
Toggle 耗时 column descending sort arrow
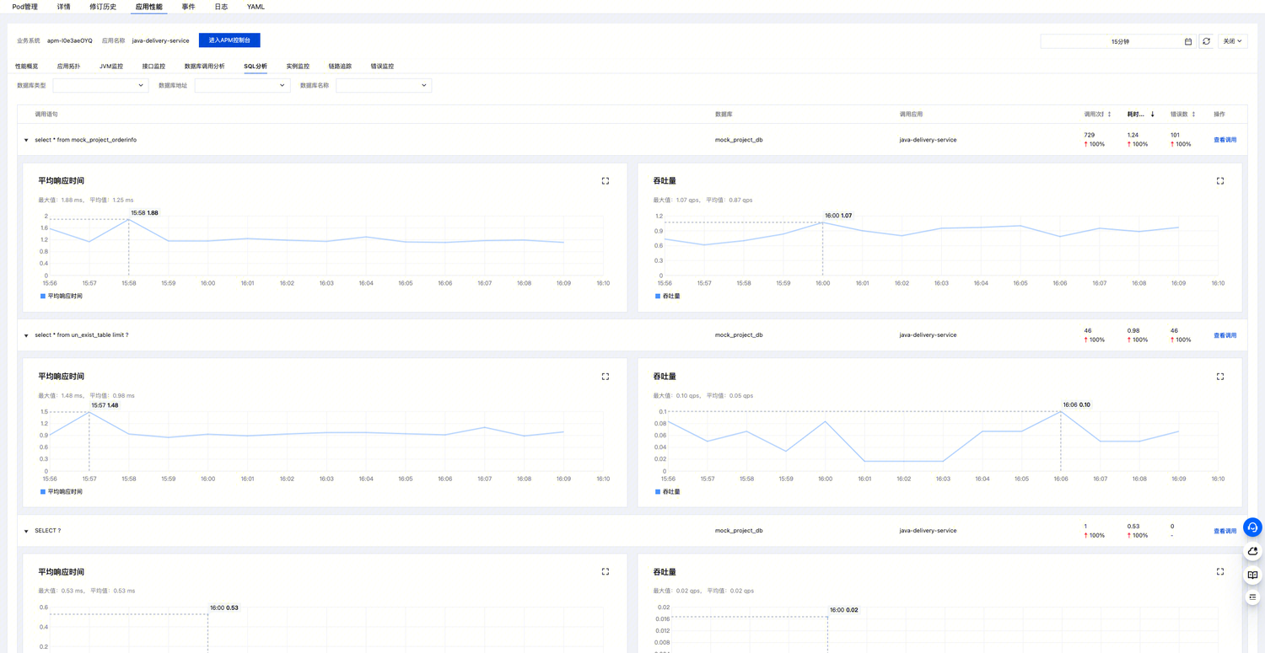pos(1153,115)
